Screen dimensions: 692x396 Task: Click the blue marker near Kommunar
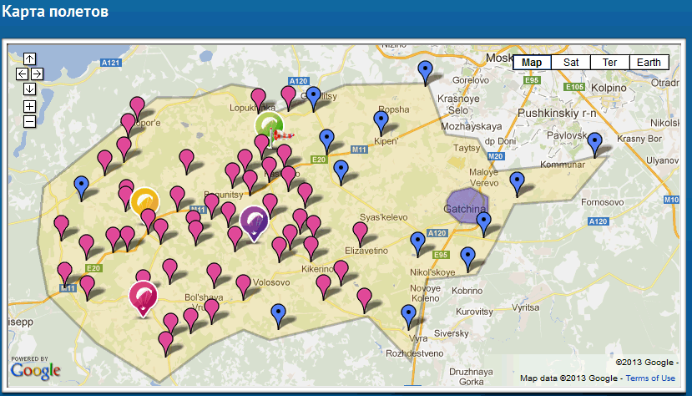[594, 143]
